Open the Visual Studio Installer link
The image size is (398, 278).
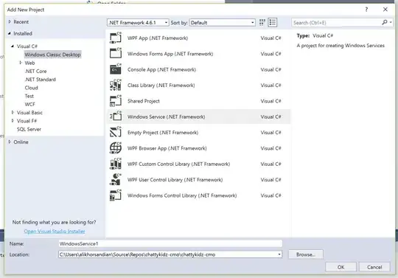click(55, 232)
